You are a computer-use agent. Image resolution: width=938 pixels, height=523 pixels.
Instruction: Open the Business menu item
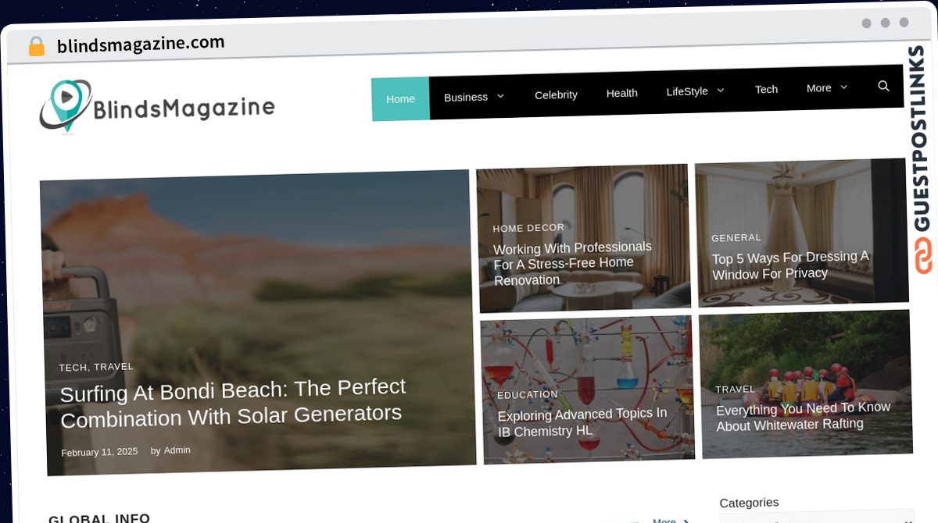466,97
